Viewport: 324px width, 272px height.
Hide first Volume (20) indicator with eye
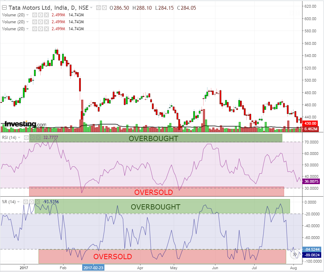(35, 15)
